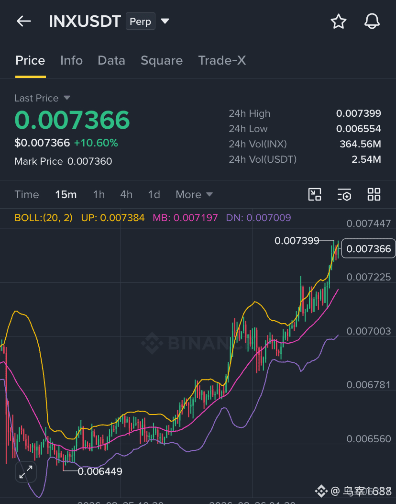Image resolution: width=396 pixels, height=504 pixels.
Task: Tap the 0.006449 low marker on chart
Action: pyautogui.click(x=100, y=471)
